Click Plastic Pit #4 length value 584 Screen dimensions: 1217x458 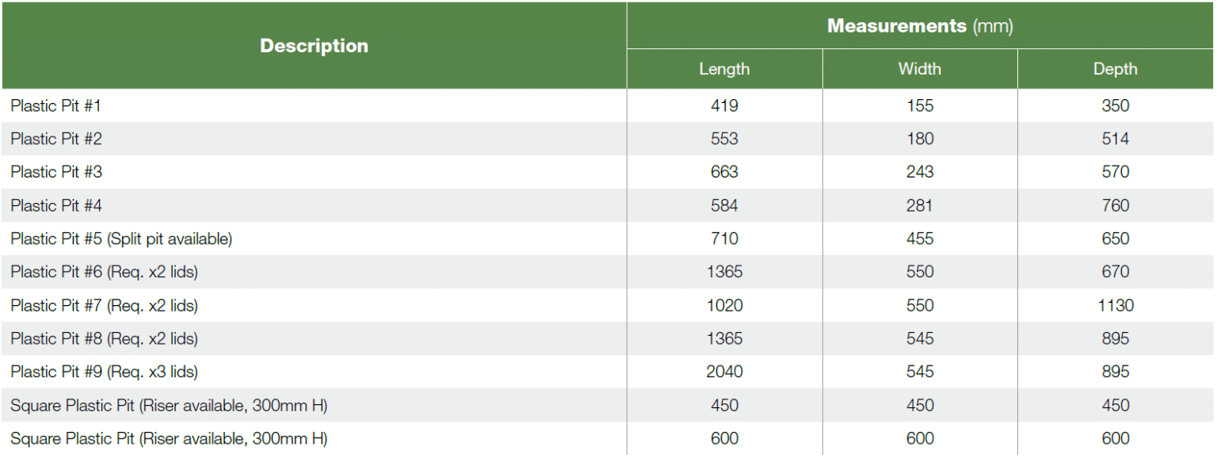tap(724, 206)
